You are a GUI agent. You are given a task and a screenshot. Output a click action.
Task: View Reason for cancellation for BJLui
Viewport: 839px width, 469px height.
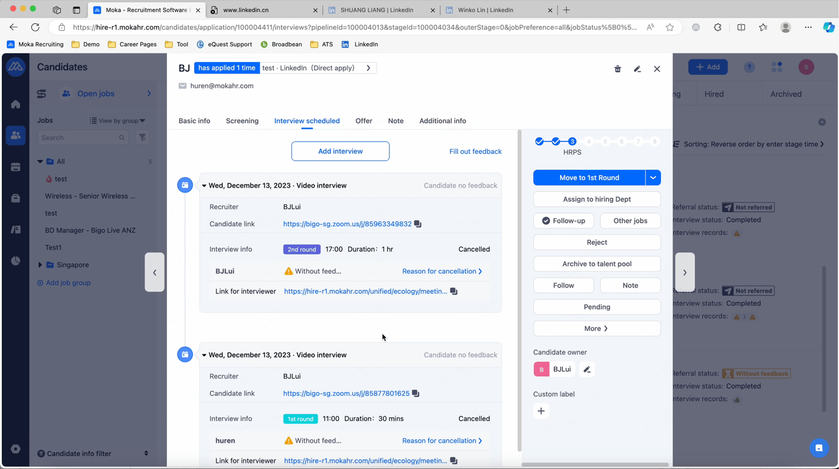[x=442, y=271]
